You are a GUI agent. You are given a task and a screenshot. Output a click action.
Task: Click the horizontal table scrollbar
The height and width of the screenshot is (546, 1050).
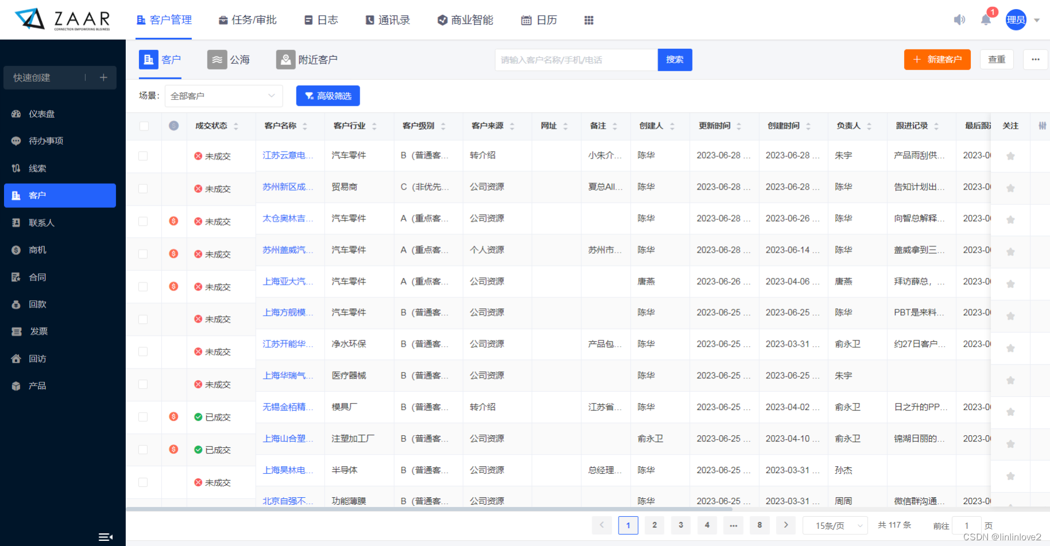coord(429,509)
